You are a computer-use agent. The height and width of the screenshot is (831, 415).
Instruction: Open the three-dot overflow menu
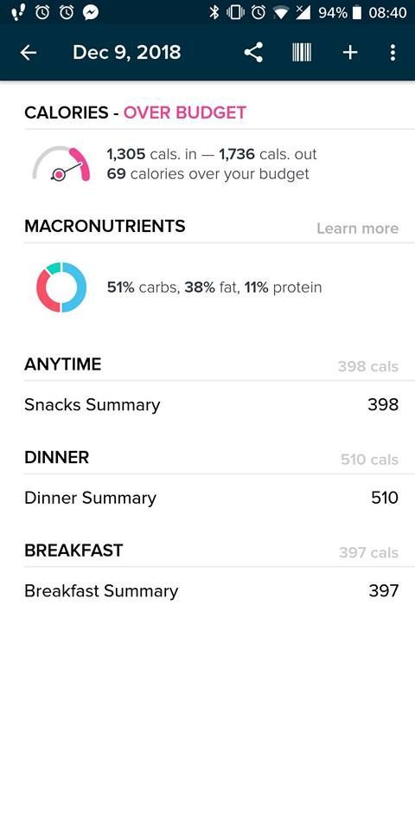click(x=393, y=53)
